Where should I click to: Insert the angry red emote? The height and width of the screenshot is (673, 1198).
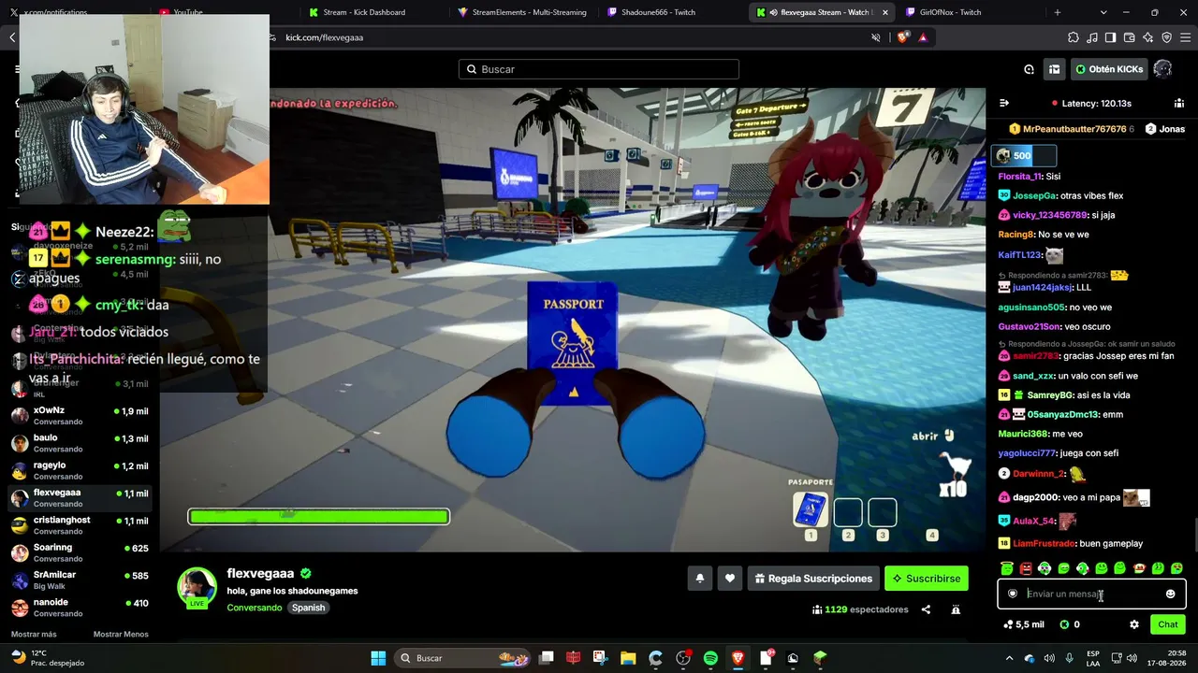coord(1026,568)
